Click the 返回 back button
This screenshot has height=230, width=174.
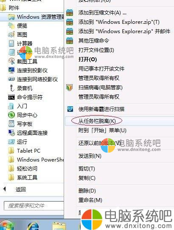coord(14,189)
